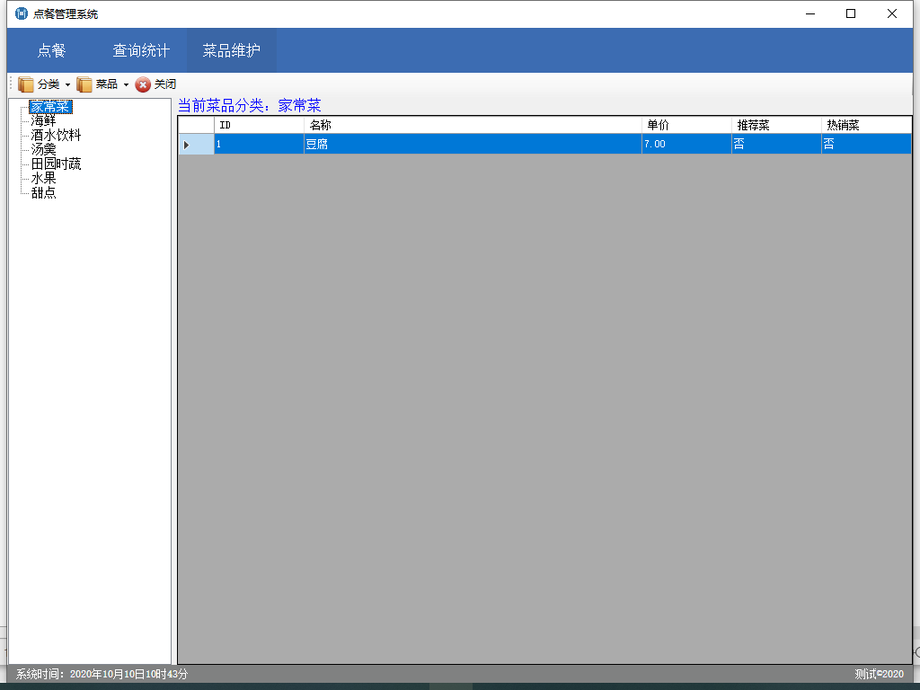Click the 豆腐 name cell
The width and height of the screenshot is (920, 690).
[473, 145]
